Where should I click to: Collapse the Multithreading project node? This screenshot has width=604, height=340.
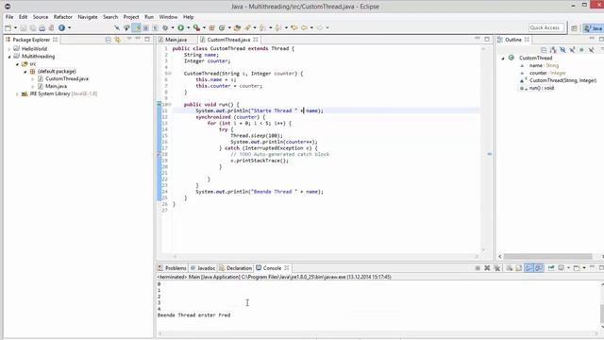point(9,57)
